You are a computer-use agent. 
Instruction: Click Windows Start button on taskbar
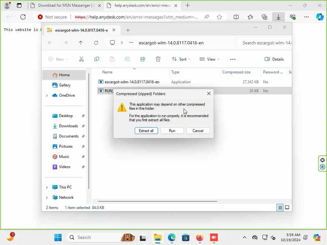tap(58, 237)
